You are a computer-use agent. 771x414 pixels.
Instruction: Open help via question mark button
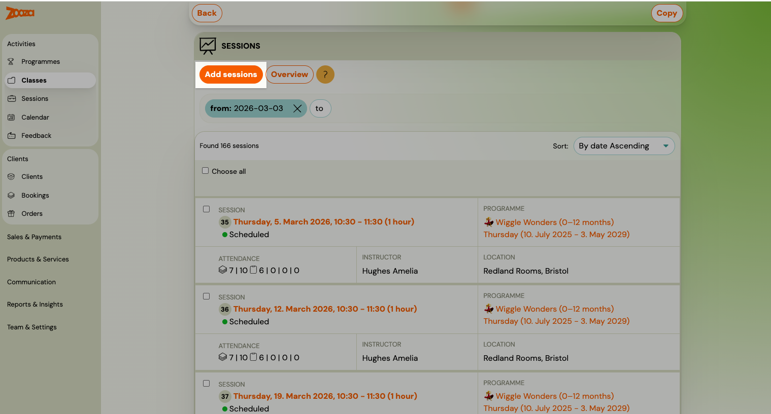(x=325, y=74)
